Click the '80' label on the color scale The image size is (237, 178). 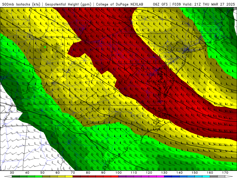point(88,173)
